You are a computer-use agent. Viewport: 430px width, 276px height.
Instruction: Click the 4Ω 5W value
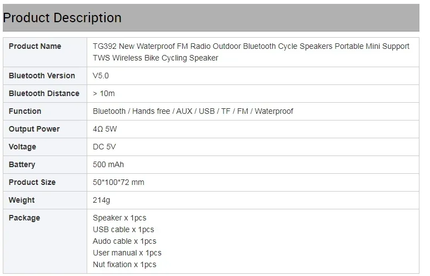tap(105, 129)
